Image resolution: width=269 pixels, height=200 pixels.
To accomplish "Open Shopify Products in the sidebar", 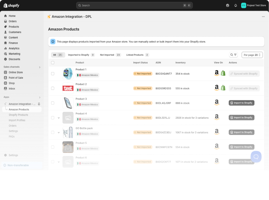I will click(x=18, y=115).
